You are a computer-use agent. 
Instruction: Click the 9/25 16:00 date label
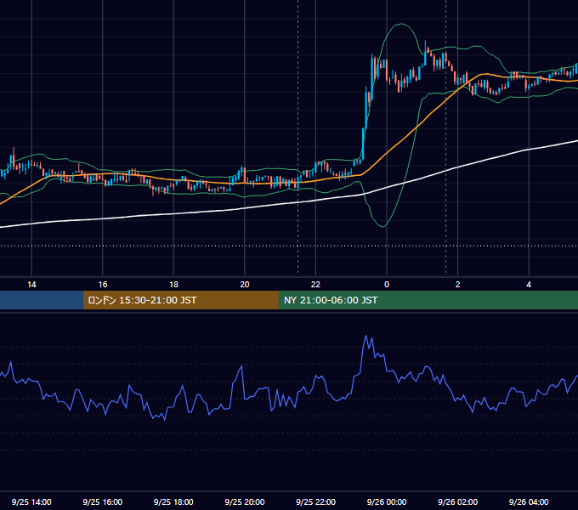click(103, 501)
